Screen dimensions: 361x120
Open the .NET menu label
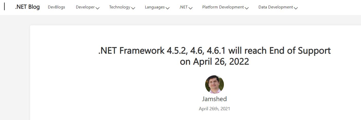click(x=183, y=7)
